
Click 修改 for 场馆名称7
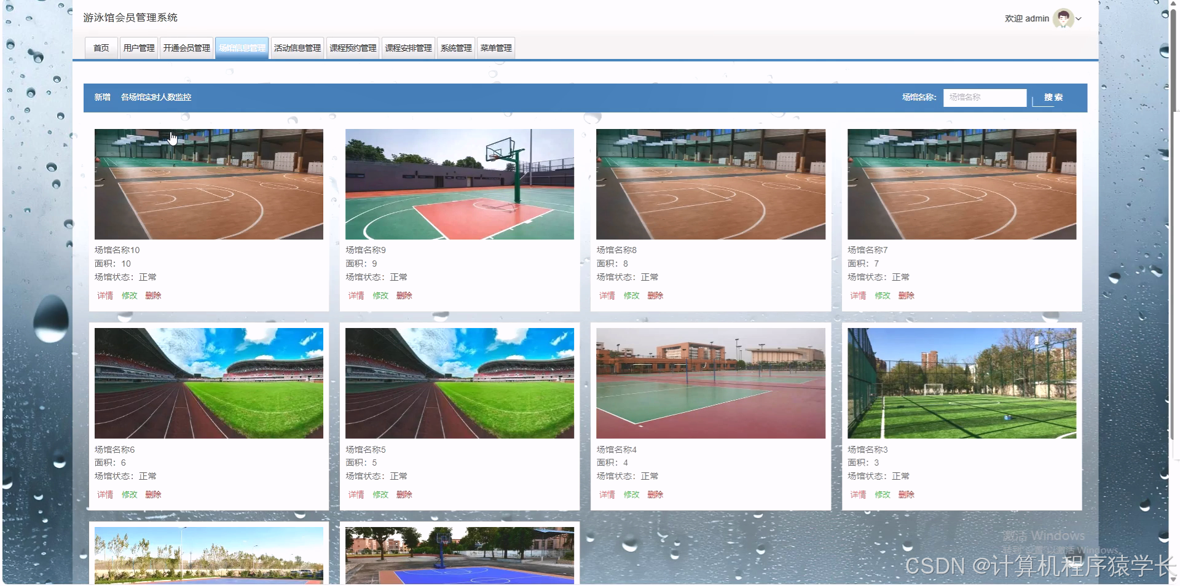pos(883,295)
